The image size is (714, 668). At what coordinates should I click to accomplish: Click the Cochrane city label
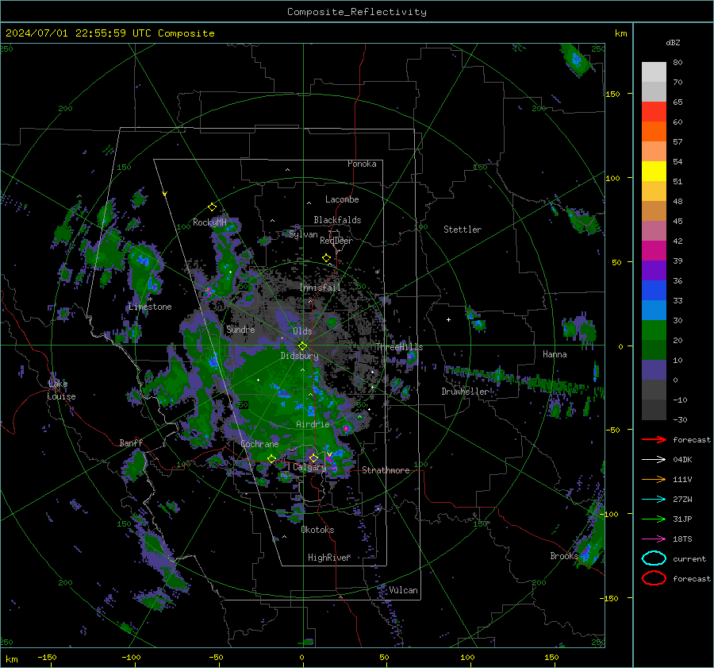[259, 444]
